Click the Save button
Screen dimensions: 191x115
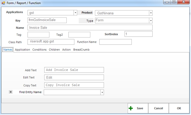click(138, 108)
